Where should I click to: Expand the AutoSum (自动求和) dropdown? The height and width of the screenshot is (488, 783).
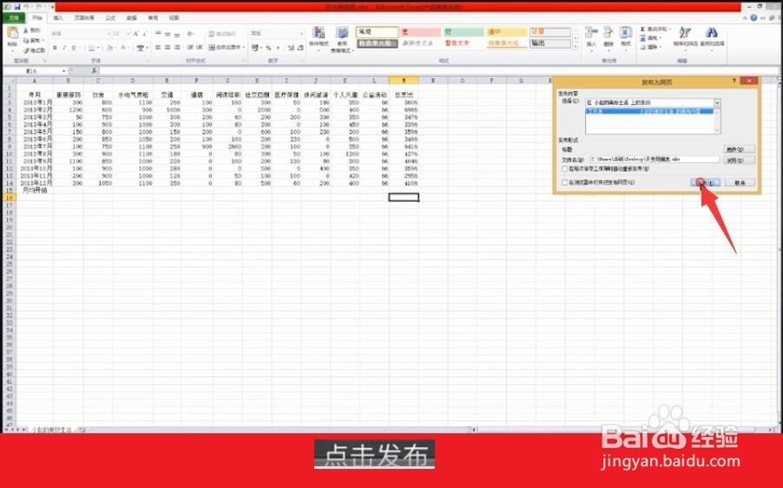click(x=669, y=30)
